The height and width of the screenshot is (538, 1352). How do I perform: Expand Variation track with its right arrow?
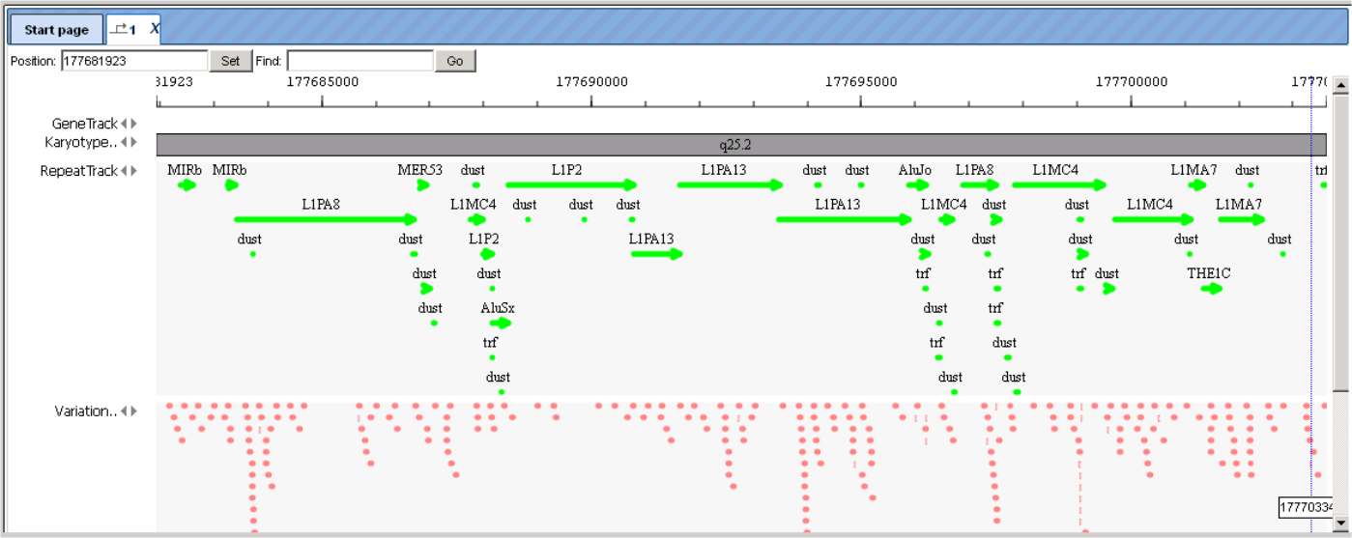coord(134,411)
